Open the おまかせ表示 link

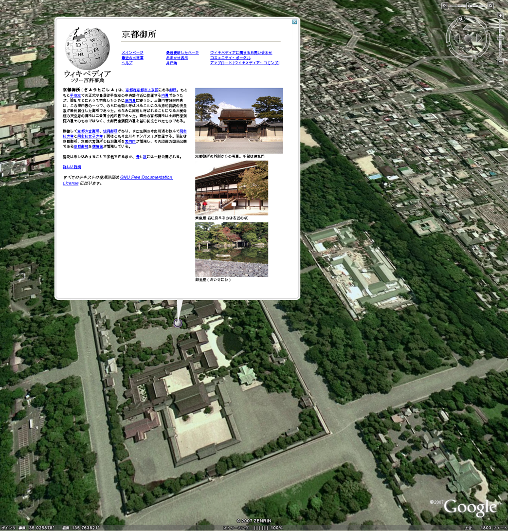177,57
